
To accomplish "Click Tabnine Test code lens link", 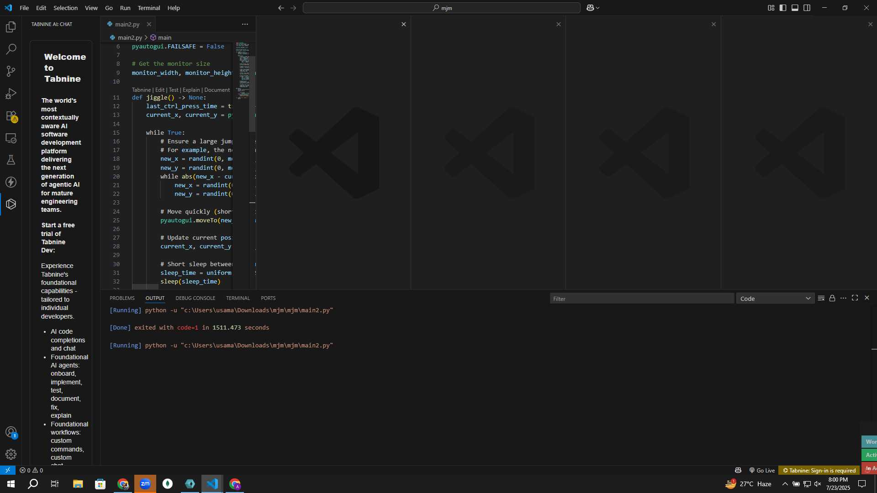I will (174, 90).
